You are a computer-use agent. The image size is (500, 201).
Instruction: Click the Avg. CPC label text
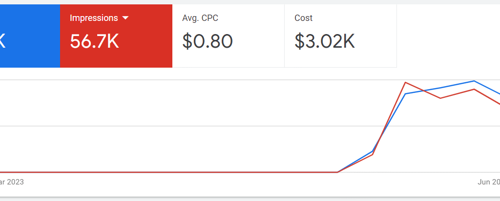pos(200,18)
